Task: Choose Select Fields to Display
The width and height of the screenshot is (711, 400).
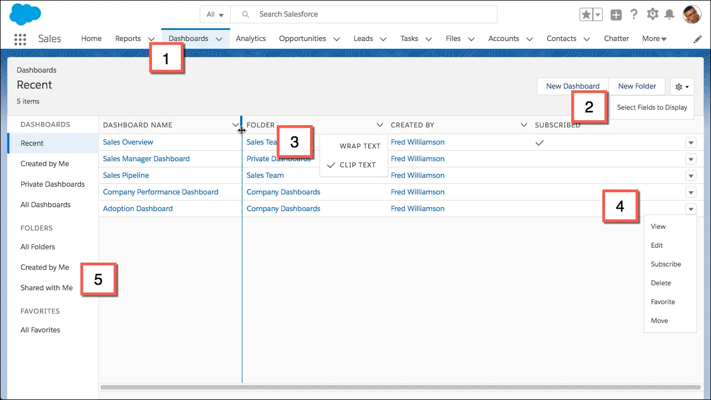Action: 652,107
